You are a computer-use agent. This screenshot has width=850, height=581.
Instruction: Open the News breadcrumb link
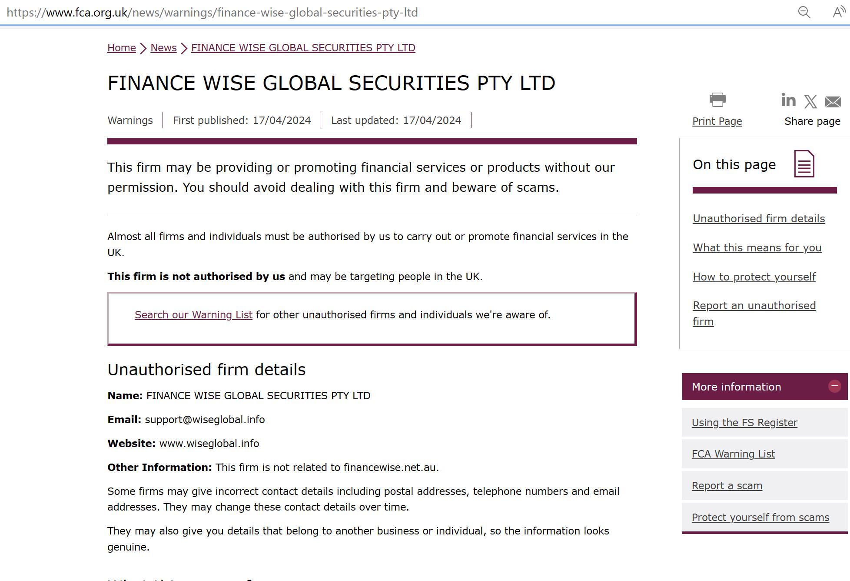tap(163, 48)
